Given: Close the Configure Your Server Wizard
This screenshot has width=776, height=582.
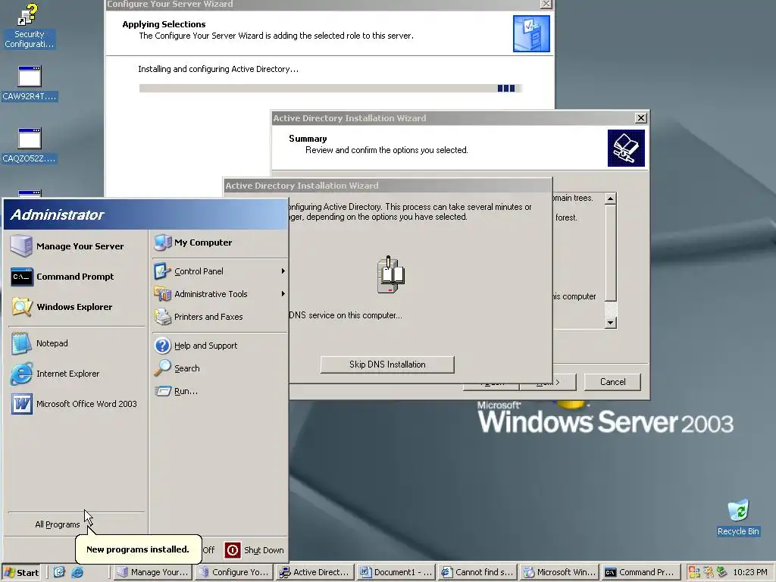Looking at the screenshot, I should [546, 4].
